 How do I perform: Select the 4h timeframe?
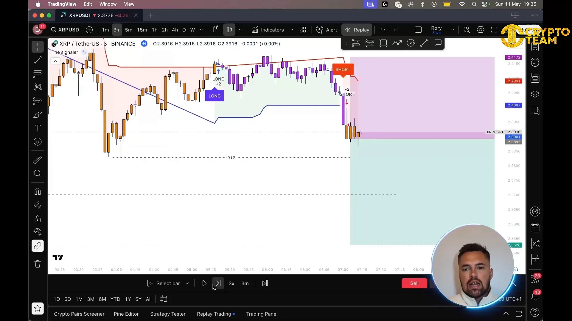[x=175, y=30]
